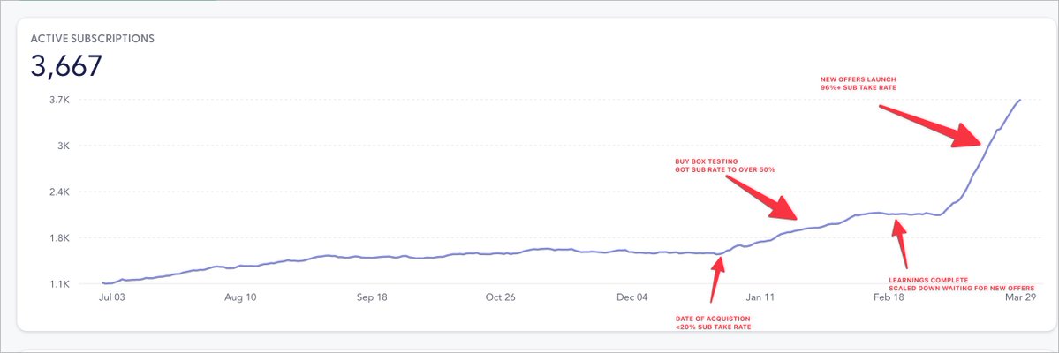Click the Sep 18 date label
This screenshot has height=353, width=1059.
(372, 297)
